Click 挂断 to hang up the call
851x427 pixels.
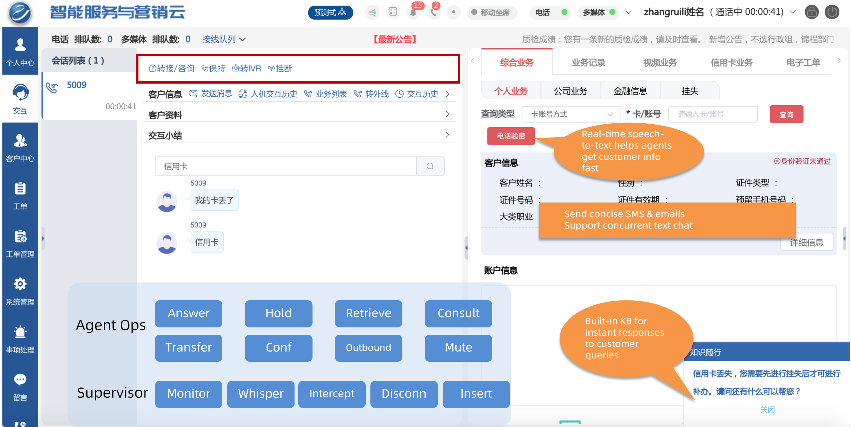click(280, 68)
